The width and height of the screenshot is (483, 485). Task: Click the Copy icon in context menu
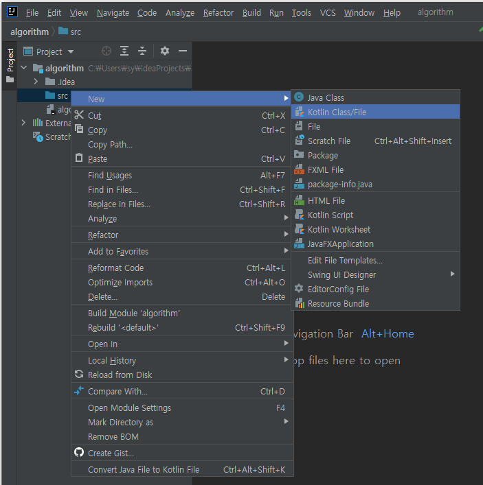[79, 129]
